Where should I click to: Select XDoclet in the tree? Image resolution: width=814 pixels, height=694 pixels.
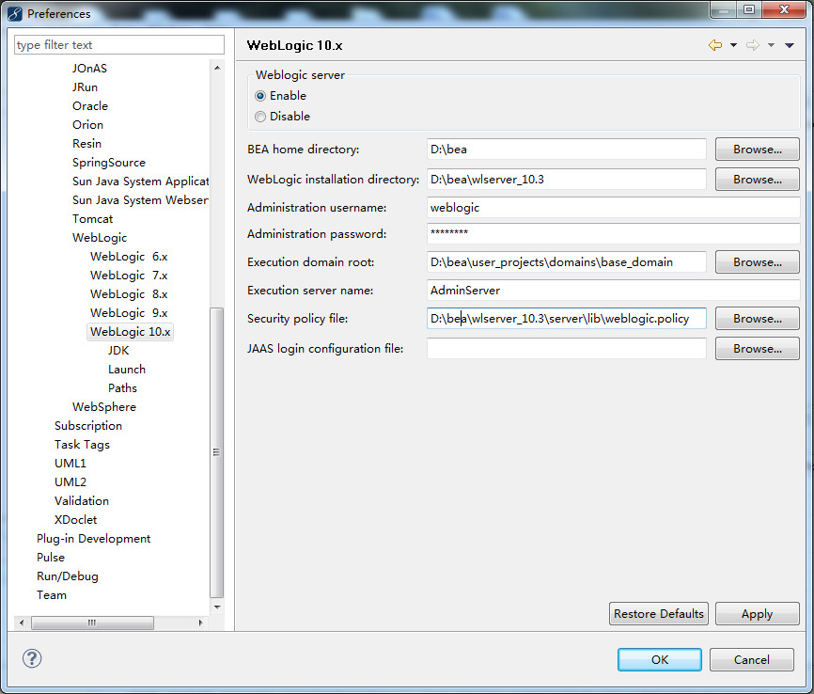75,520
